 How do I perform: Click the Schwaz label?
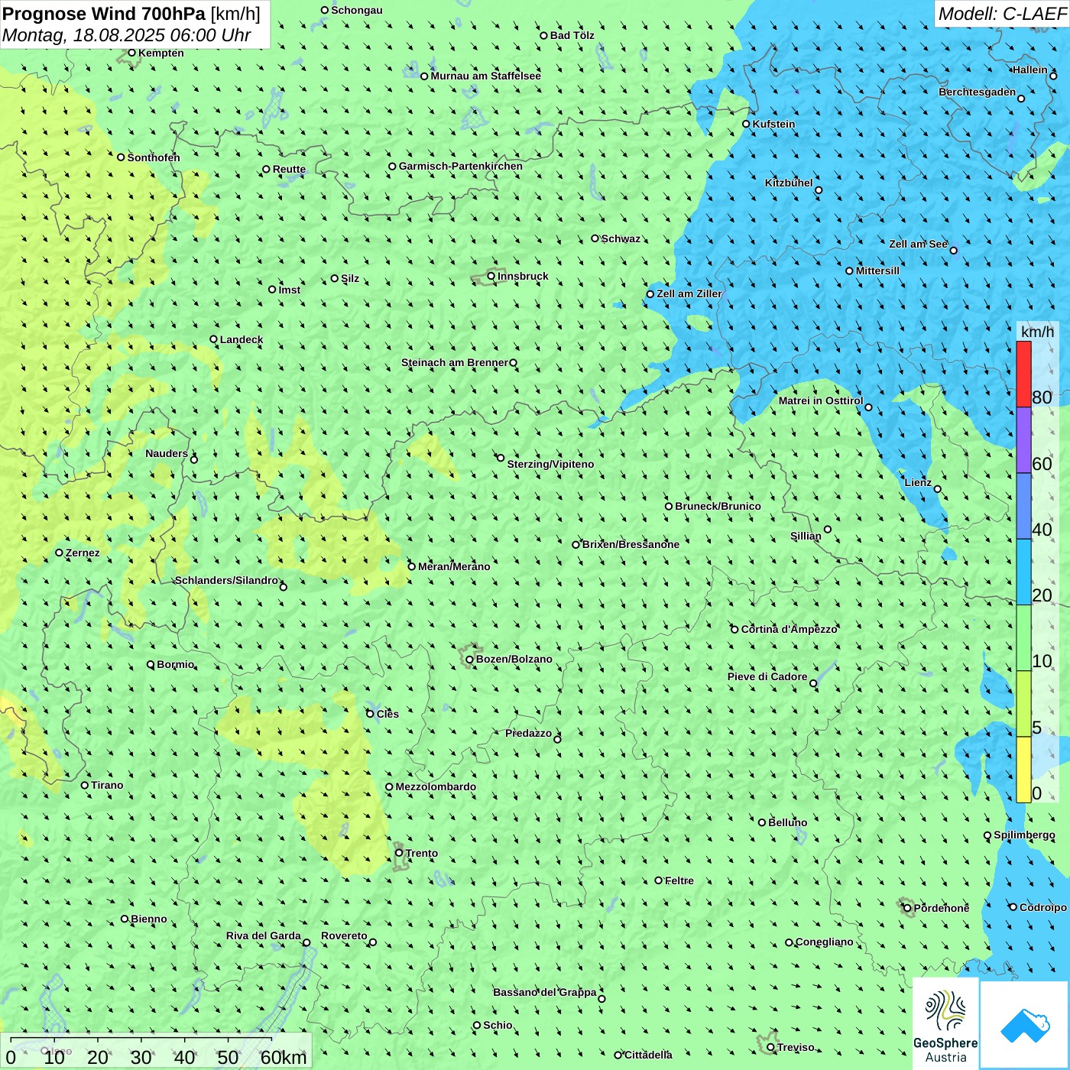621,238
